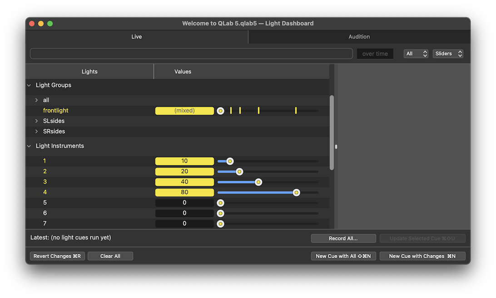Click the frontlight mixed value slider handle
Image resolution: width=496 pixels, height=298 pixels.
[220, 111]
